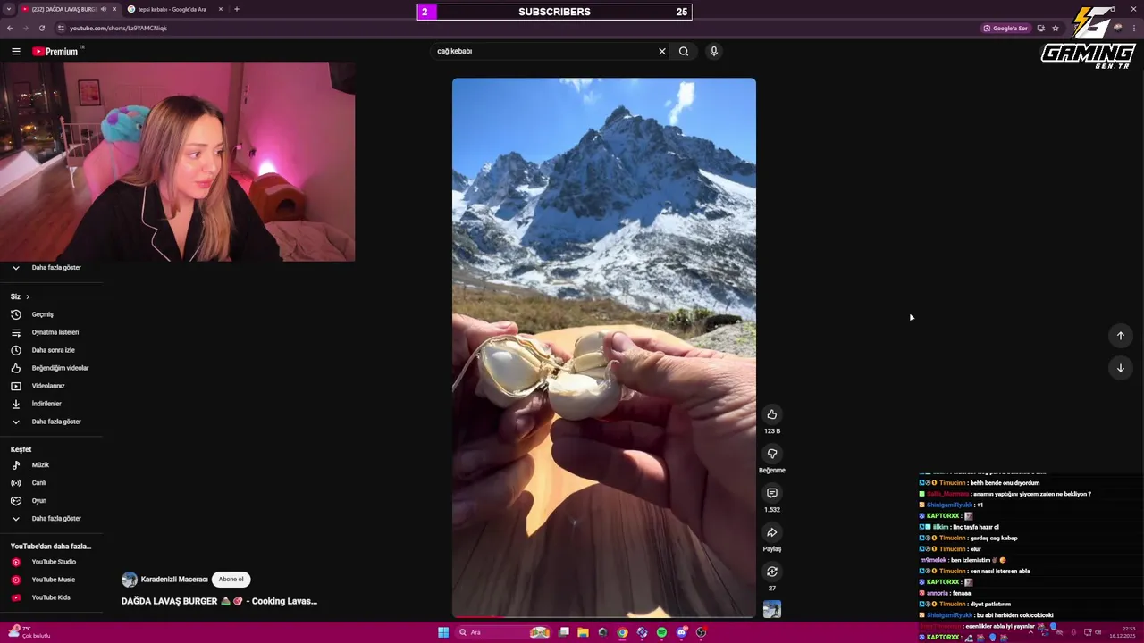Mute the YouTube tab speaker icon
Image resolution: width=1144 pixels, height=643 pixels.
pyautogui.click(x=104, y=9)
